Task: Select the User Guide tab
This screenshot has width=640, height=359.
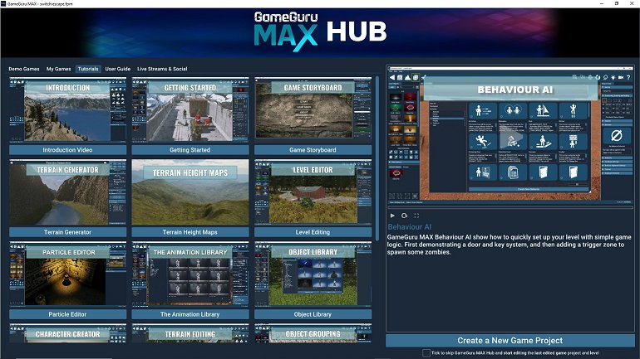Action: point(117,69)
